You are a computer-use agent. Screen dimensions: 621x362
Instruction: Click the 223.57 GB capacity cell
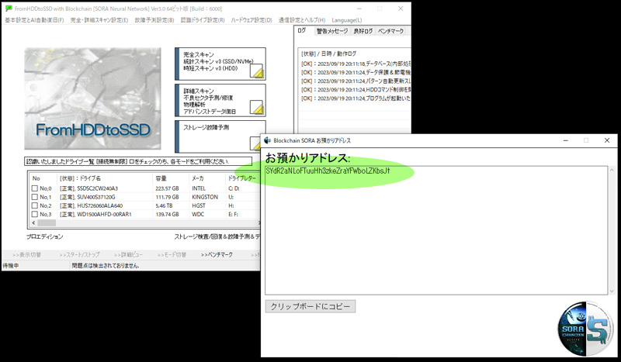point(167,188)
